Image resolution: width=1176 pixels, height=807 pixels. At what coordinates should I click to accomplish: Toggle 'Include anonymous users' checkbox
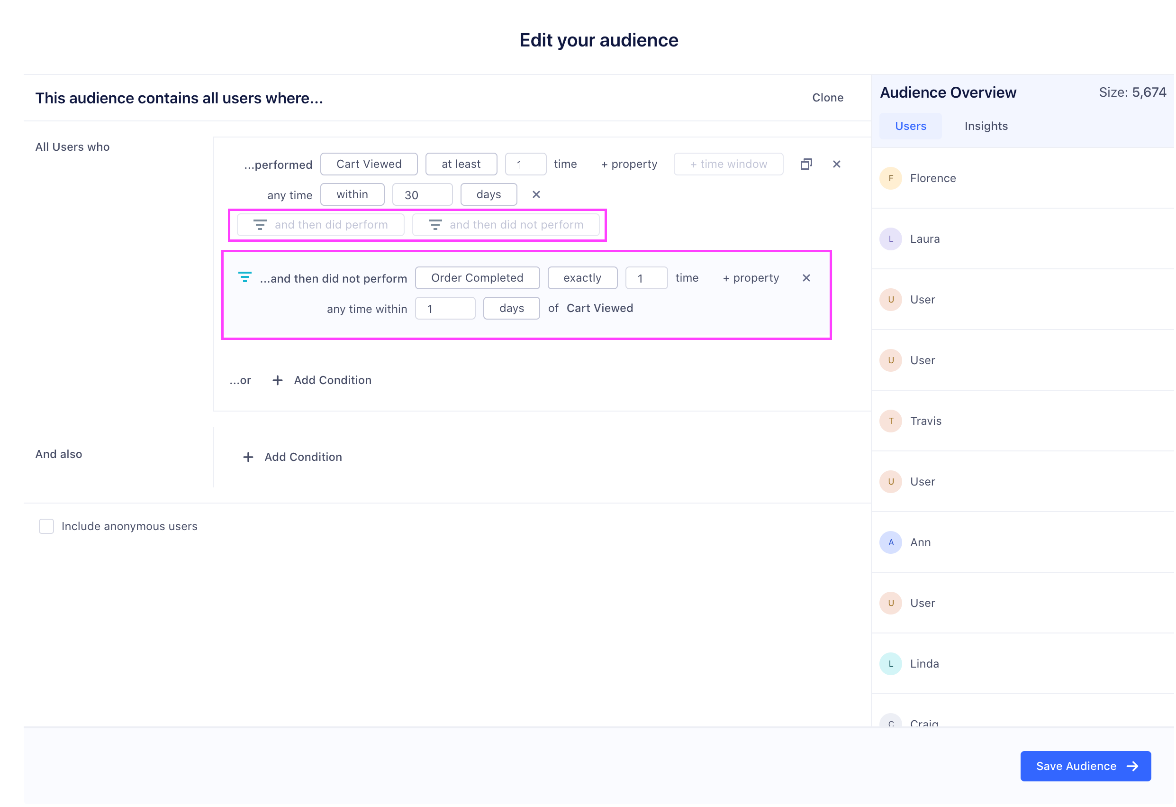(47, 526)
